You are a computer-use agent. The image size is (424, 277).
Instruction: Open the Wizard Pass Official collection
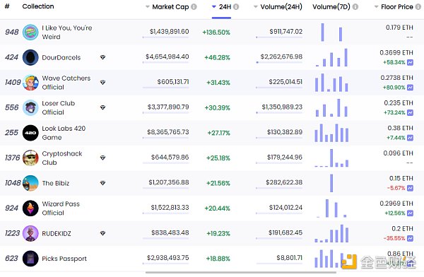pos(61,208)
